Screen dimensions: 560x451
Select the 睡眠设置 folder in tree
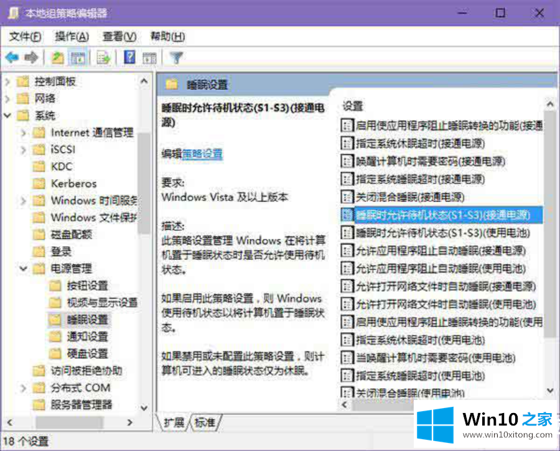point(78,319)
